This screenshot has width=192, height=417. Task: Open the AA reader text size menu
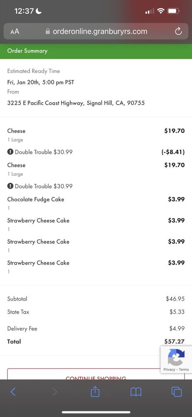15,32
